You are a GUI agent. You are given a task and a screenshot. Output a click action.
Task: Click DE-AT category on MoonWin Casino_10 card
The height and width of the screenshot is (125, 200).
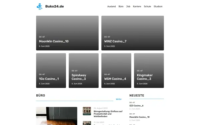point(42,37)
